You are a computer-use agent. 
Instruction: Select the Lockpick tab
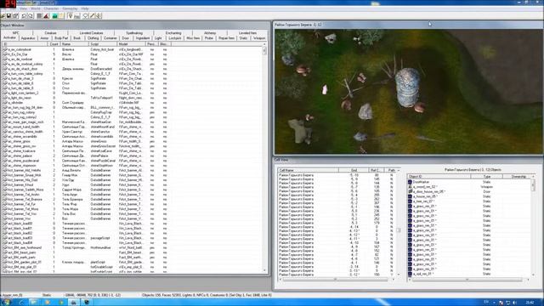point(175,38)
